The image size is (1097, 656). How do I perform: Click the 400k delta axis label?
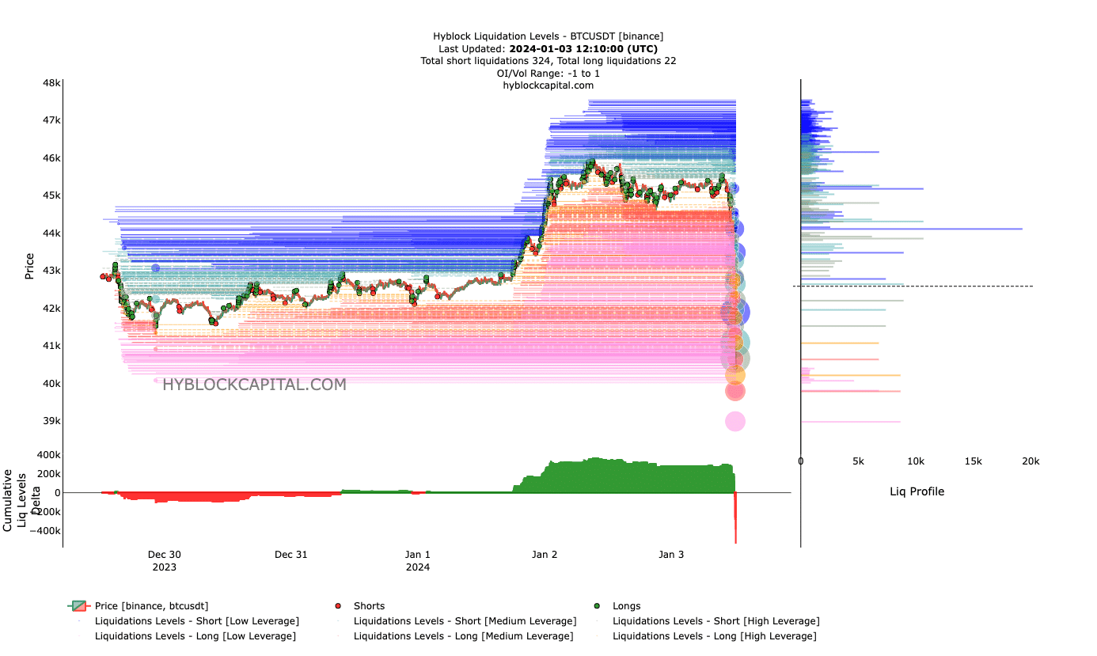coord(48,455)
